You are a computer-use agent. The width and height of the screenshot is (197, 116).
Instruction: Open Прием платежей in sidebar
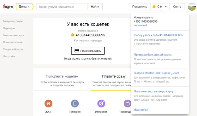click(x=13, y=42)
